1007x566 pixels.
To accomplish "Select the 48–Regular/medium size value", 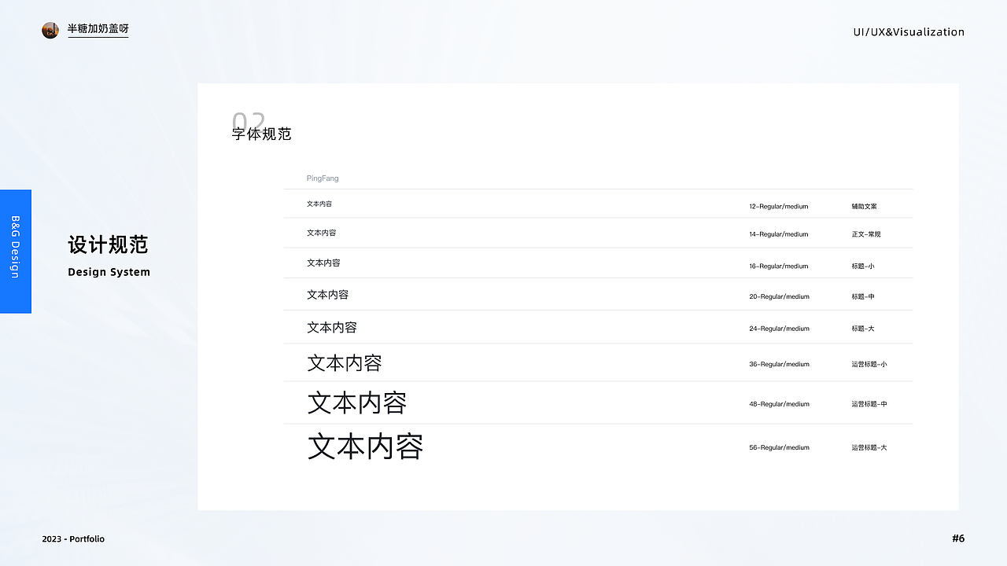I will (779, 404).
